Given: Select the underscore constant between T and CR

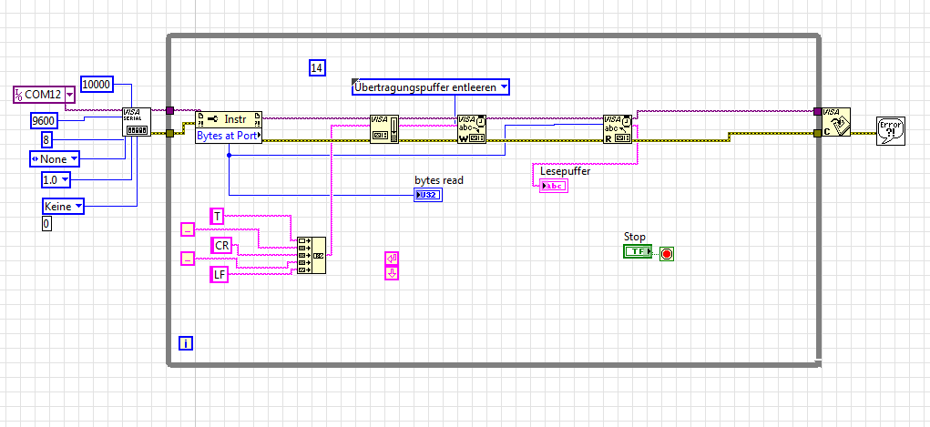Looking at the screenshot, I should point(188,229).
